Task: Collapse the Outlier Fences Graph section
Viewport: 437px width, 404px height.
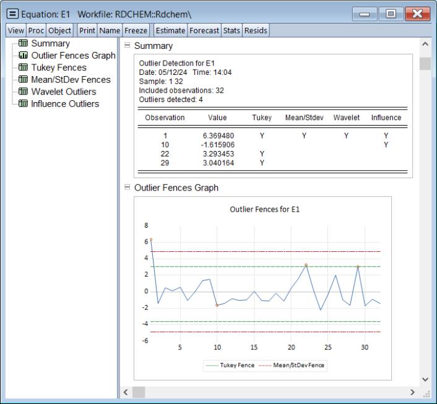Action: [x=127, y=187]
